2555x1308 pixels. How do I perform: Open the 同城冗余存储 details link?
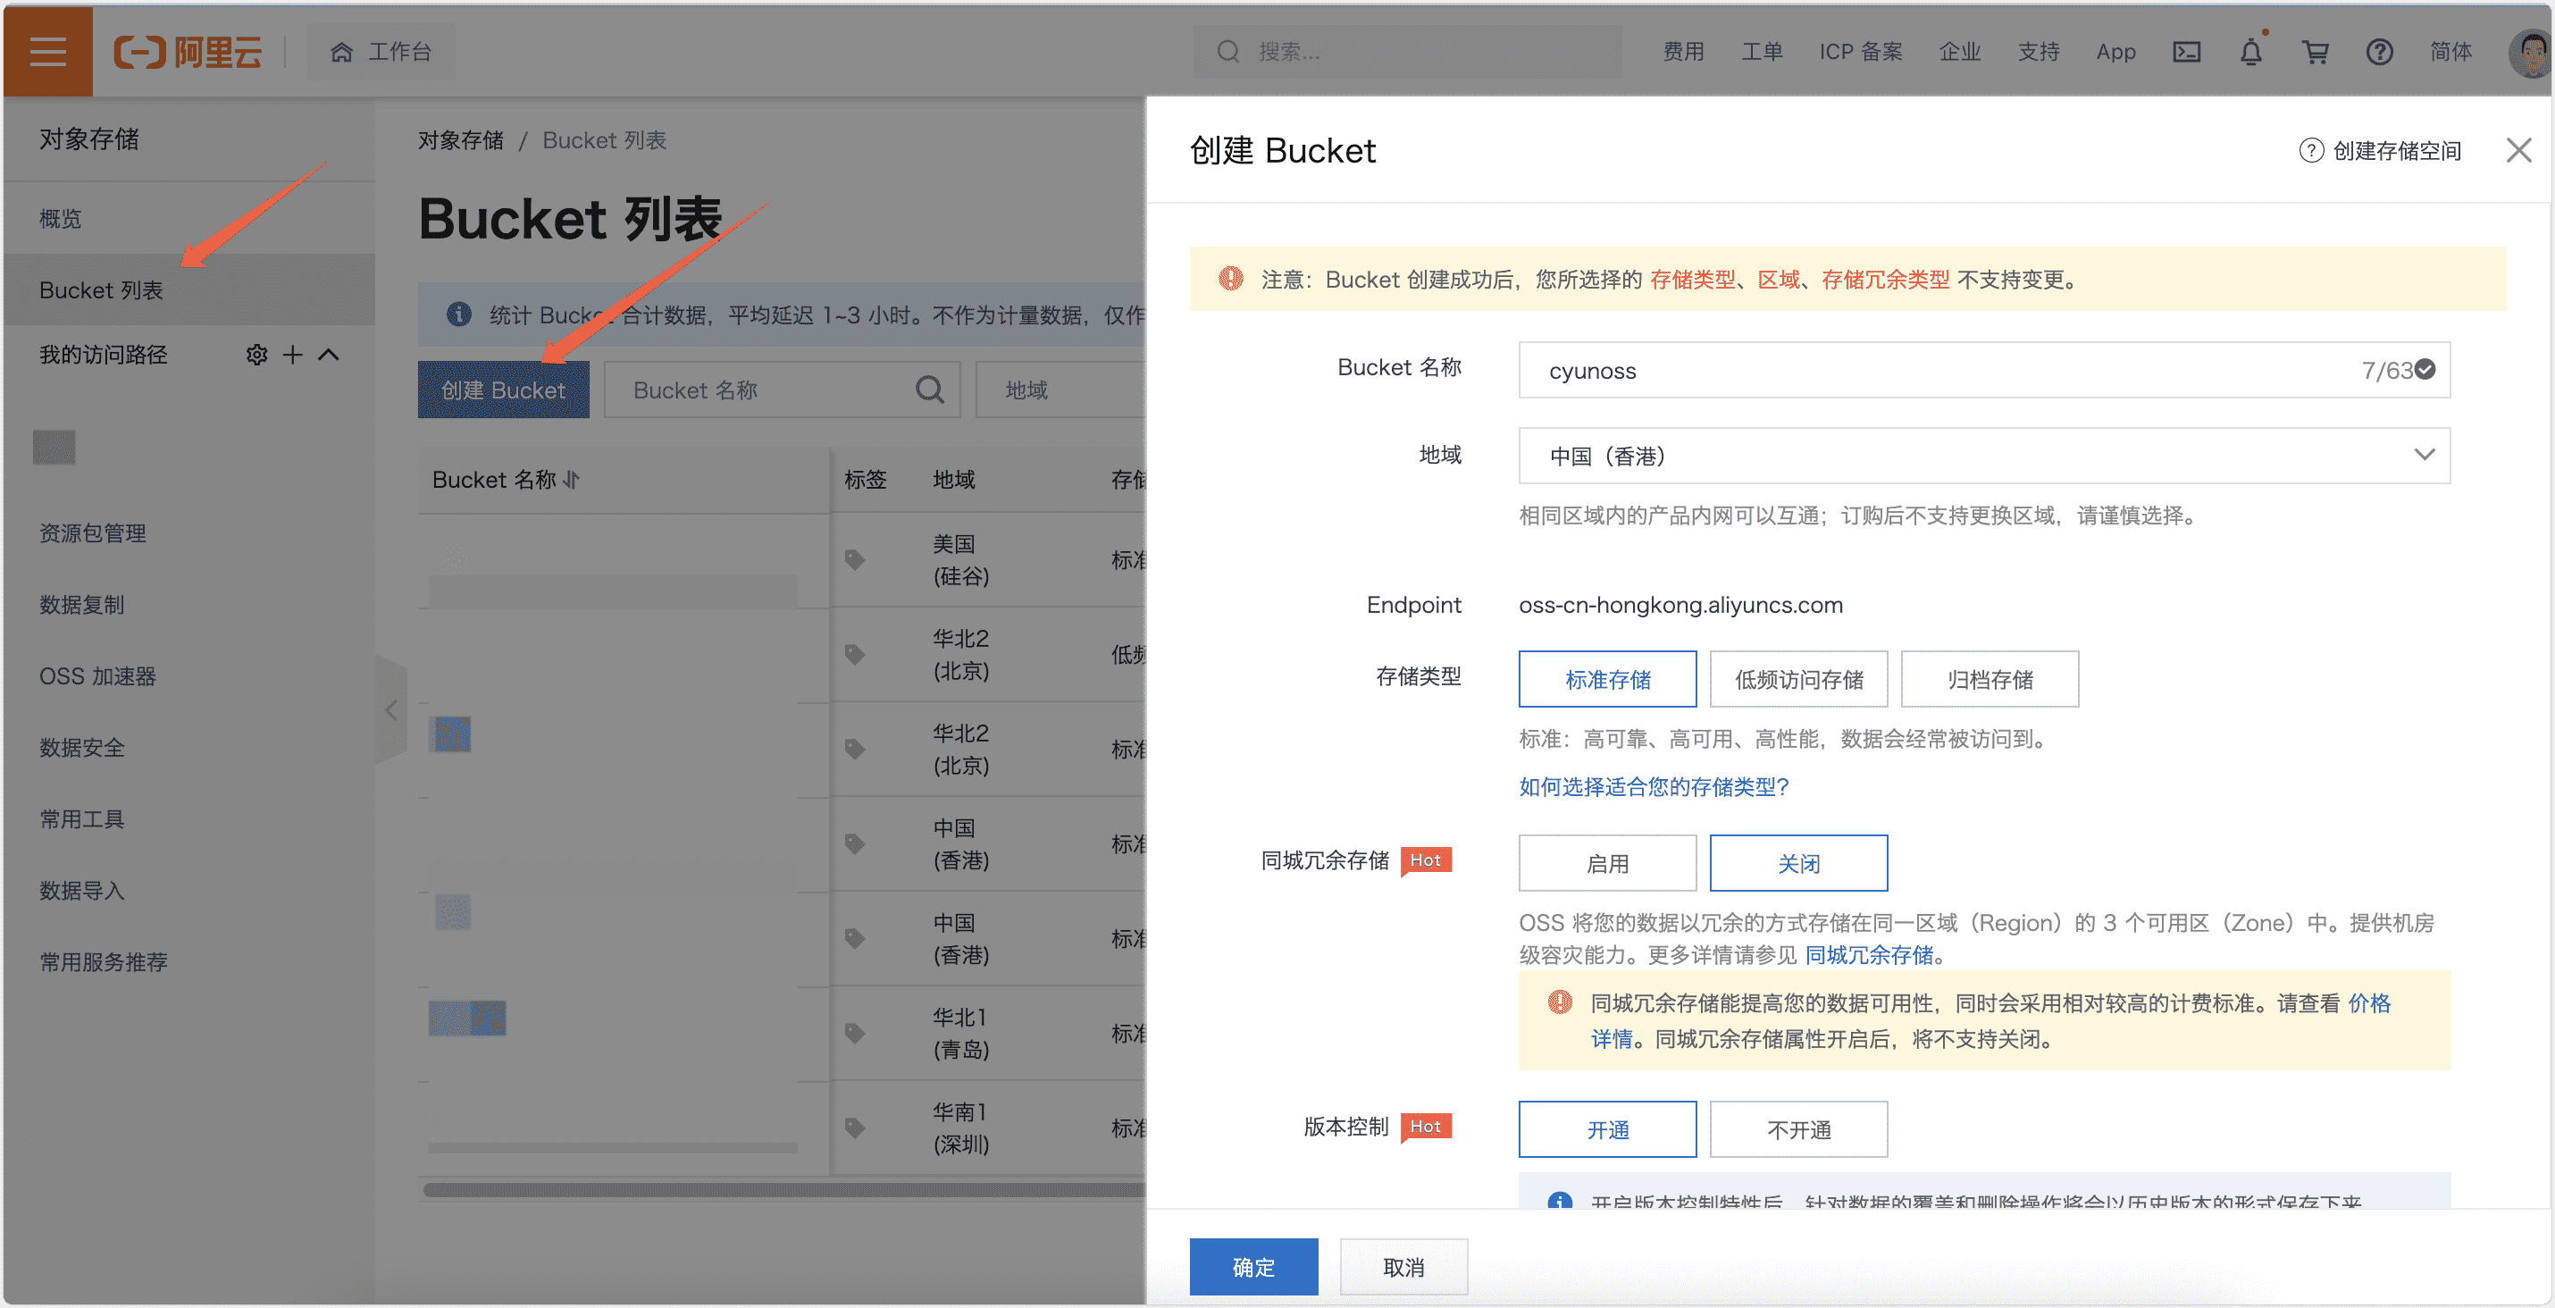[x=1869, y=955]
